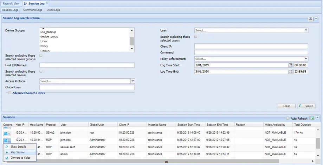Collapse the Sessions panel
Image resolution: width=323 pixels, height=165 pixels.
pyautogui.click(x=318, y=117)
